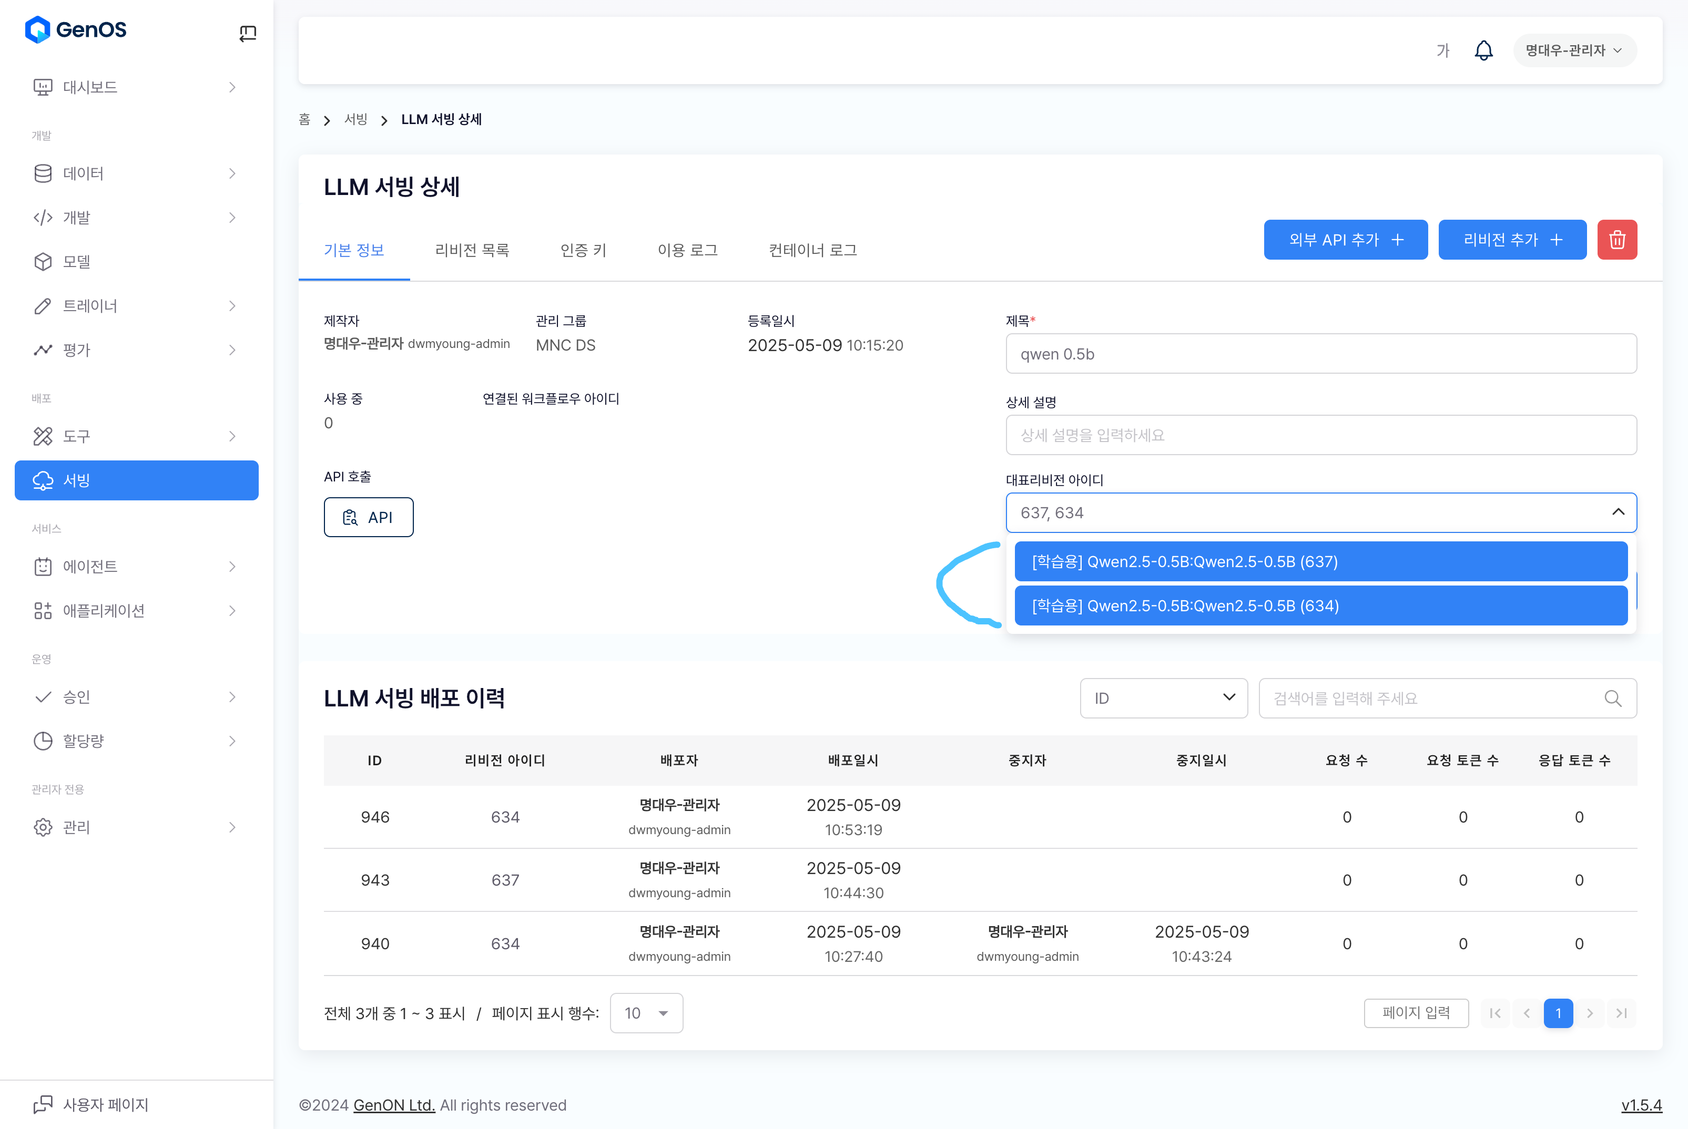
Task: Click the 가 font size icon
Action: (1442, 50)
